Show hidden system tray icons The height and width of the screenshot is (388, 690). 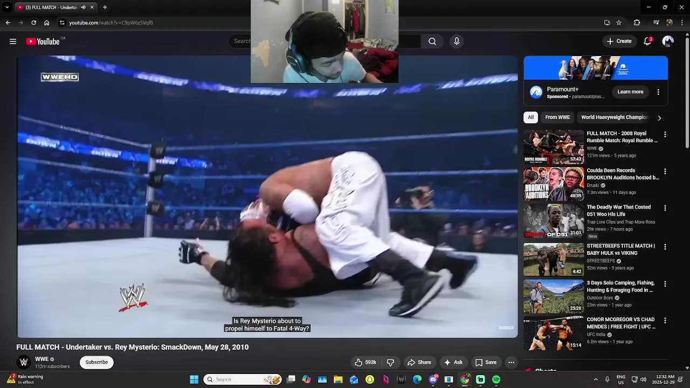(x=596, y=379)
